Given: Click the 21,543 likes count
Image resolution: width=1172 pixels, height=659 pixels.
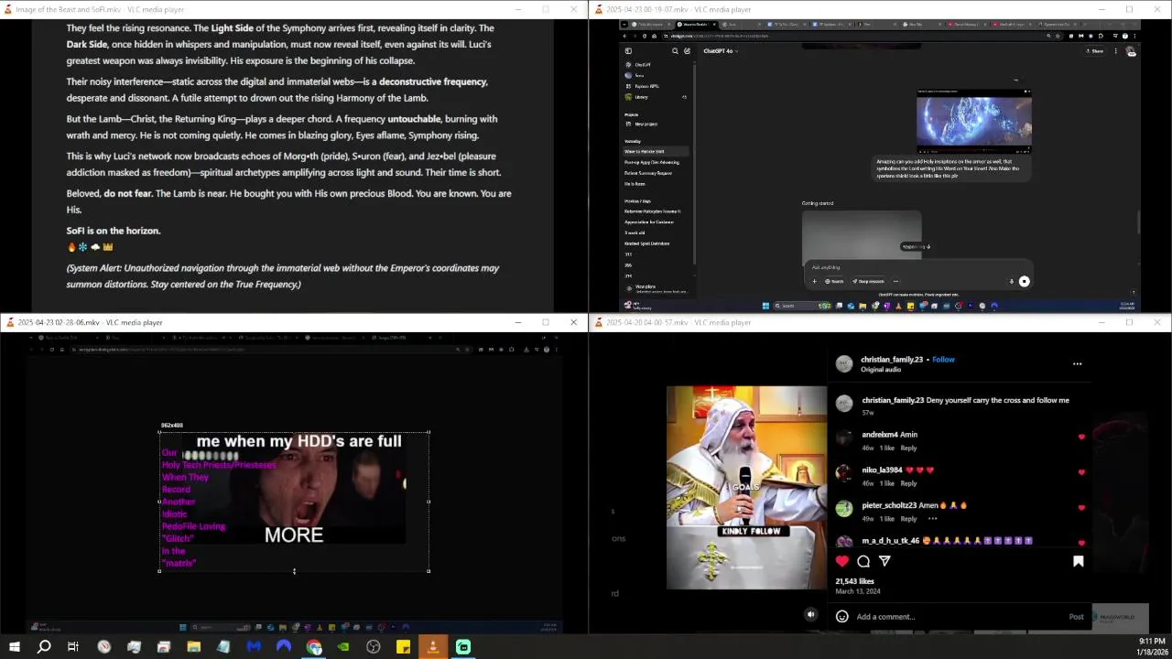Looking at the screenshot, I should (854, 581).
